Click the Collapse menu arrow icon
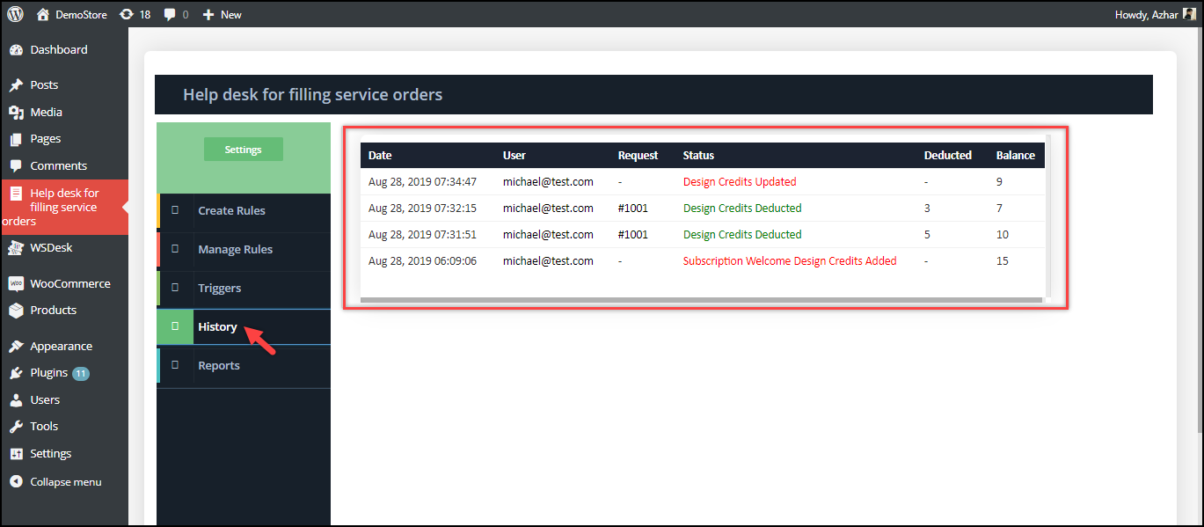The height and width of the screenshot is (527, 1204). [16, 482]
